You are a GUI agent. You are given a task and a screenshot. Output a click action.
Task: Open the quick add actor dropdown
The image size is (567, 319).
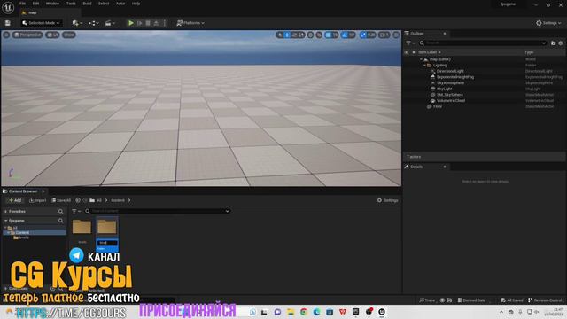pos(77,23)
